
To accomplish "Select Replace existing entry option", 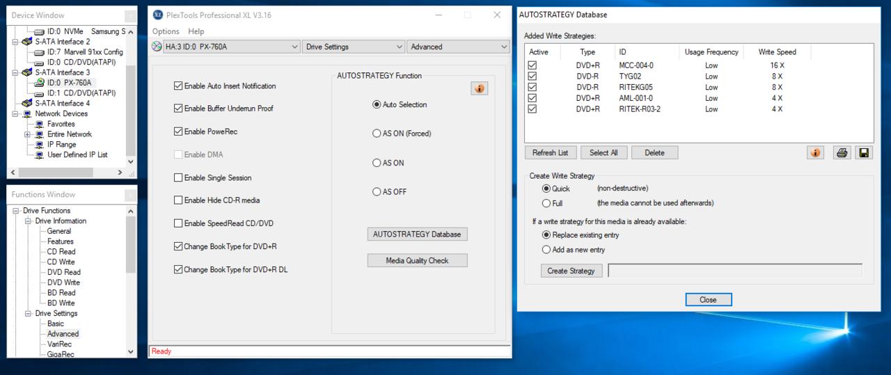I will click(x=546, y=235).
